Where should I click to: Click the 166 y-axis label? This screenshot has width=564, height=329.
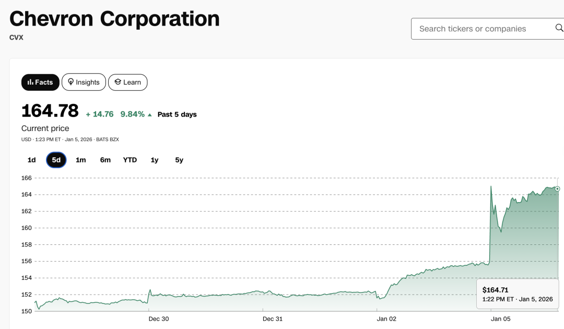click(27, 178)
